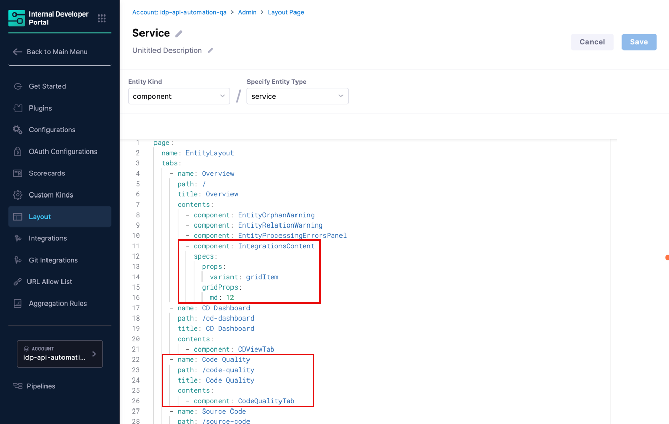This screenshot has height=424, width=669.
Task: Open the Layout Page breadcrumb link
Action: coord(286,12)
